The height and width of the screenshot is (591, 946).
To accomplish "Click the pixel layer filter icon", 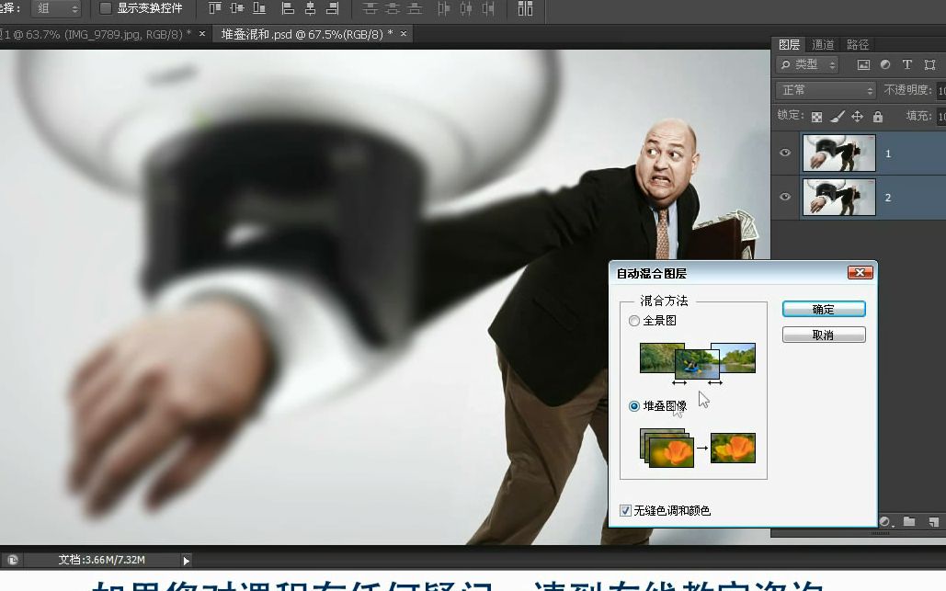I will [x=862, y=64].
